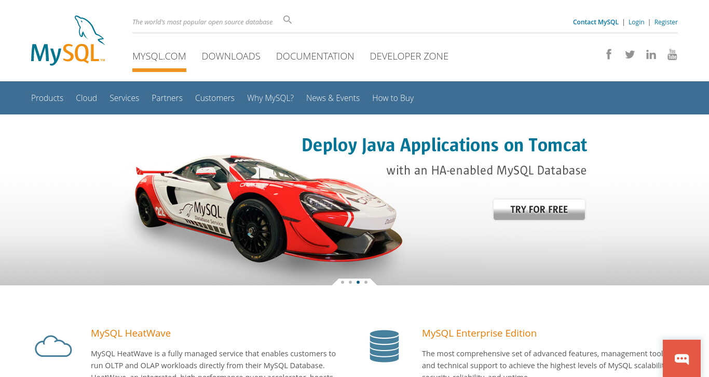This screenshot has height=377, width=709.
Task: Open the MySQL Twitter icon
Action: [x=630, y=54]
